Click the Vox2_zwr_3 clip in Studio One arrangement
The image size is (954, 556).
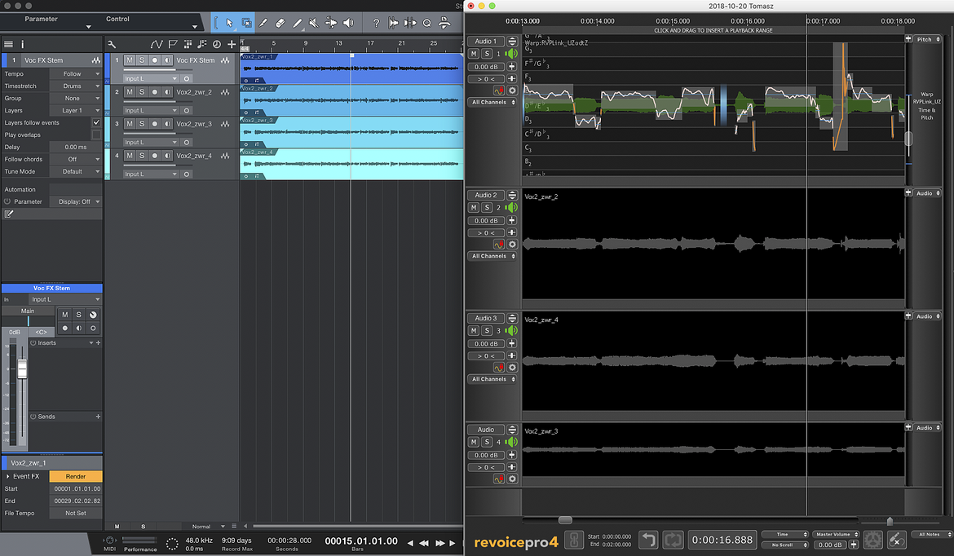[351, 132]
